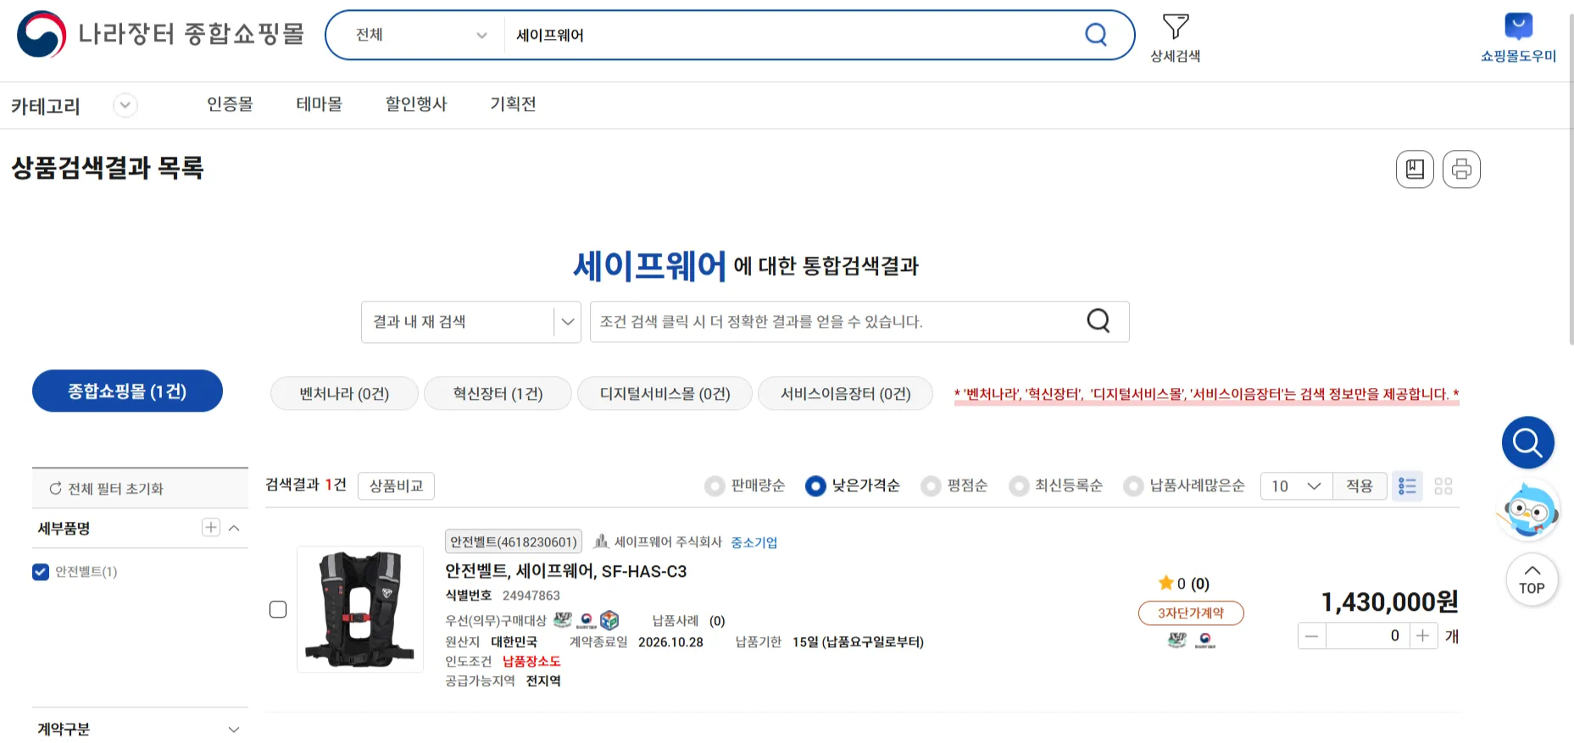
Task: Click the 상품비교 button
Action: [x=396, y=485]
